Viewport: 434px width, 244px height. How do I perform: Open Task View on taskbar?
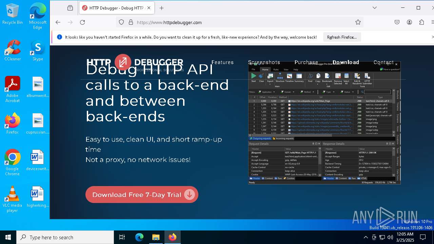pos(122,237)
